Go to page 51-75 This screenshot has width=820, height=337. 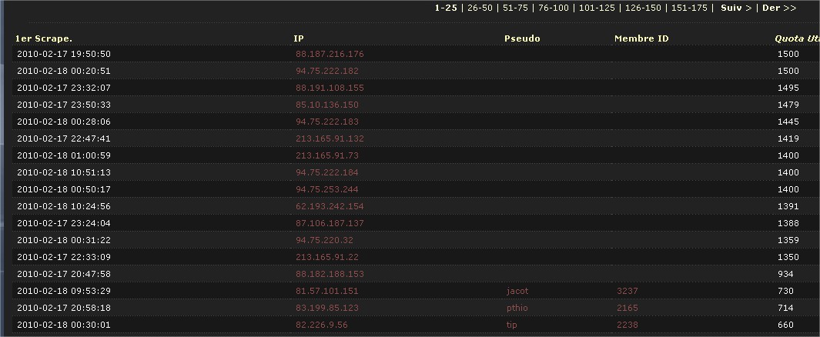coord(515,8)
